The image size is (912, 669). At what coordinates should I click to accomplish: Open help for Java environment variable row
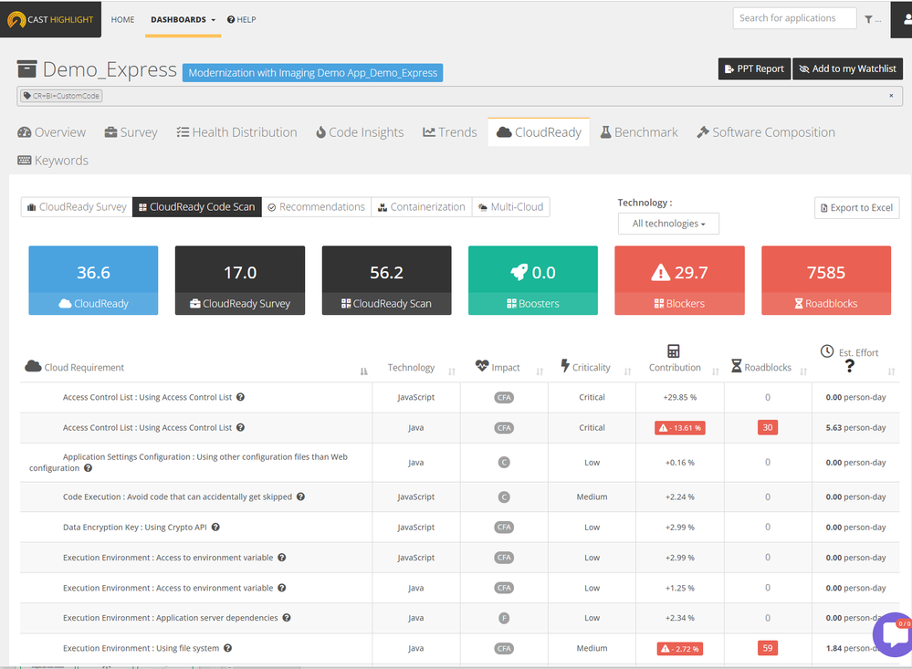(x=281, y=588)
